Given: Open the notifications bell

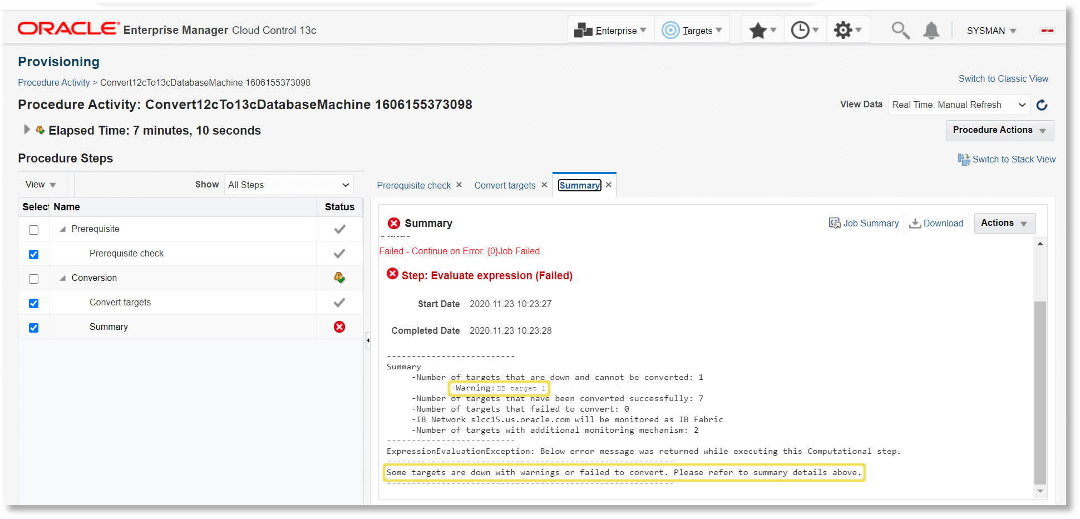Looking at the screenshot, I should point(931,31).
